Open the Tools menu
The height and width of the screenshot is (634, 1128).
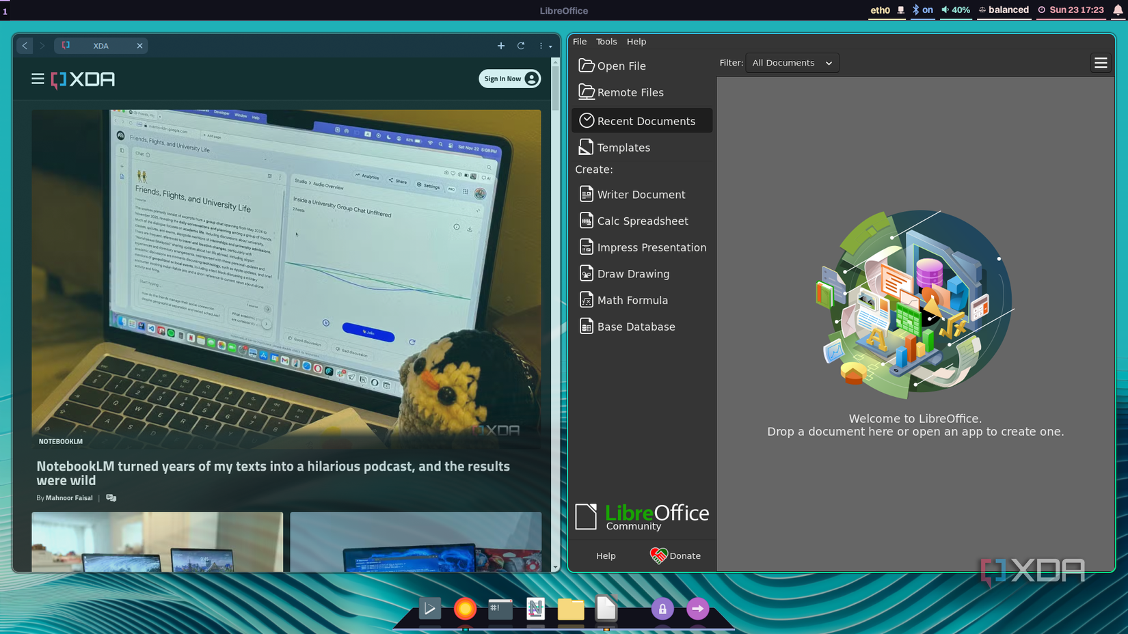(x=606, y=41)
